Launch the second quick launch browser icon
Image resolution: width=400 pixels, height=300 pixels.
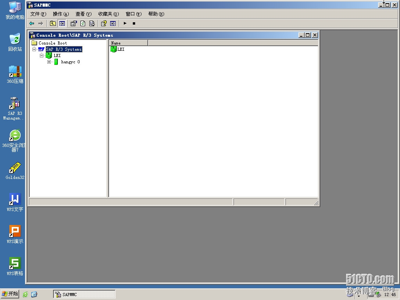[34, 294]
